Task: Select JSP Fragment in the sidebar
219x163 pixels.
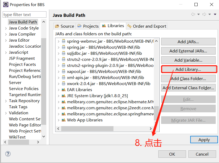Action: (22, 58)
